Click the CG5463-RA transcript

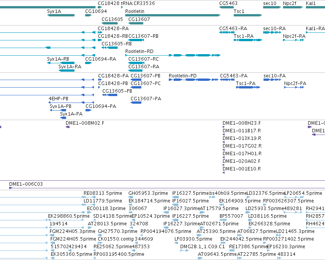227,32
